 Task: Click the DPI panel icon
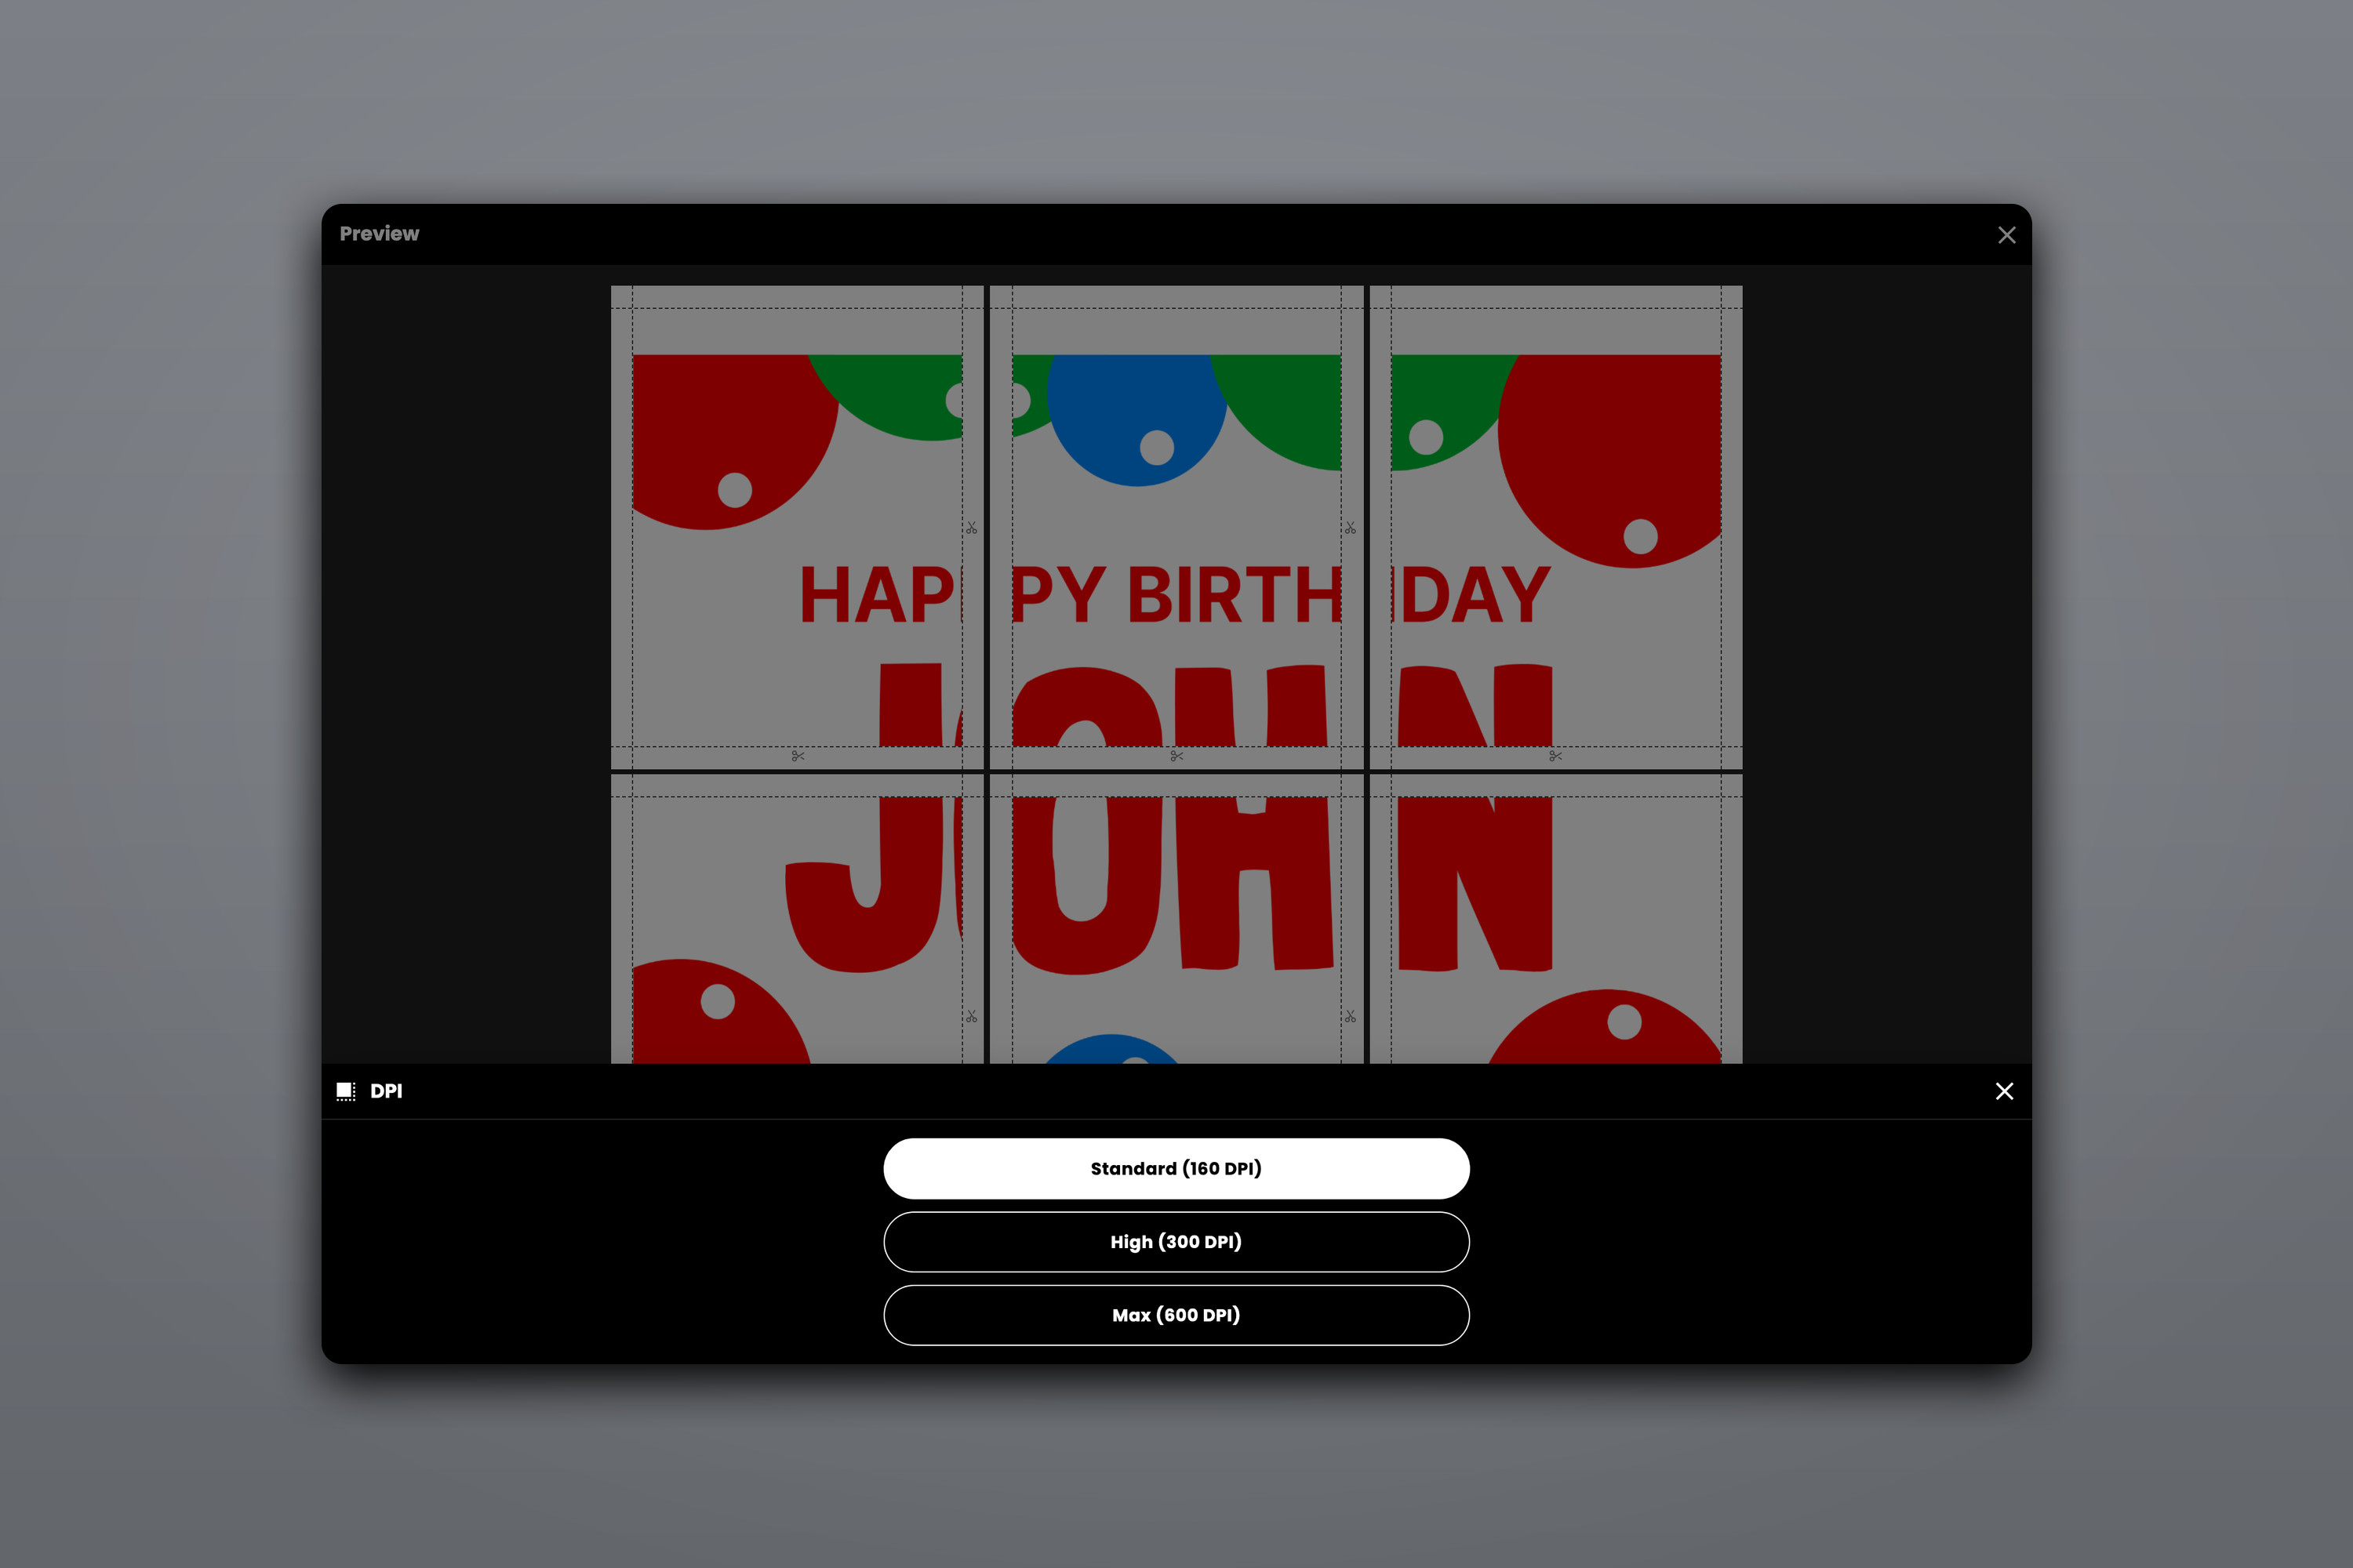(x=346, y=1091)
